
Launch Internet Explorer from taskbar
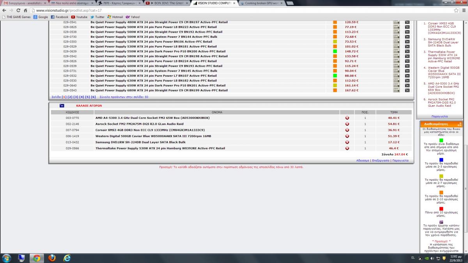(67, 258)
